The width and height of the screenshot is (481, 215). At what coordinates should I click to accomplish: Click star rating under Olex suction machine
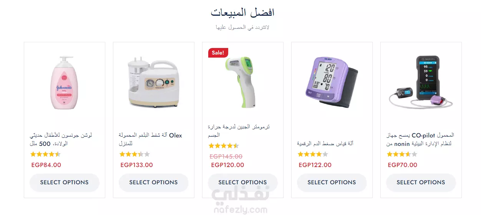134,154
